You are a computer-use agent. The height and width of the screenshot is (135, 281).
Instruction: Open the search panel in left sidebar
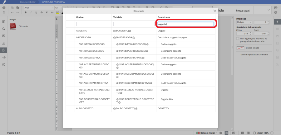click(x=4, y=29)
